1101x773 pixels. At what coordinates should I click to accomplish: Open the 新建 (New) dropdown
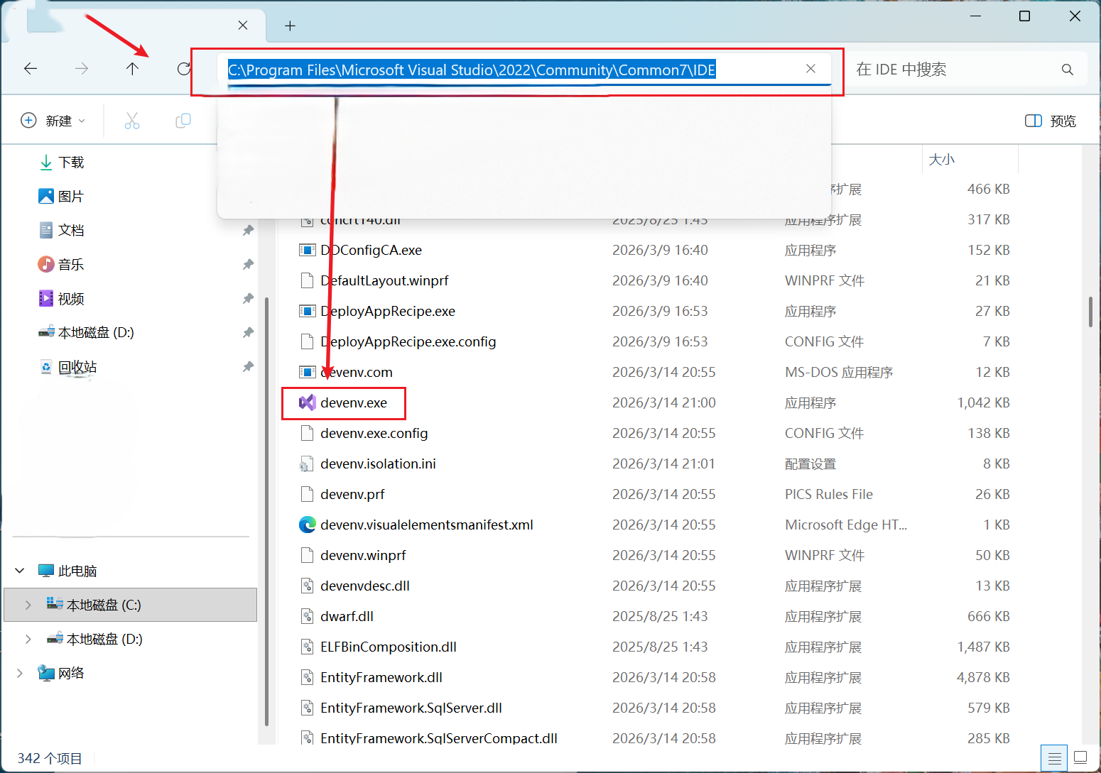tap(53, 121)
